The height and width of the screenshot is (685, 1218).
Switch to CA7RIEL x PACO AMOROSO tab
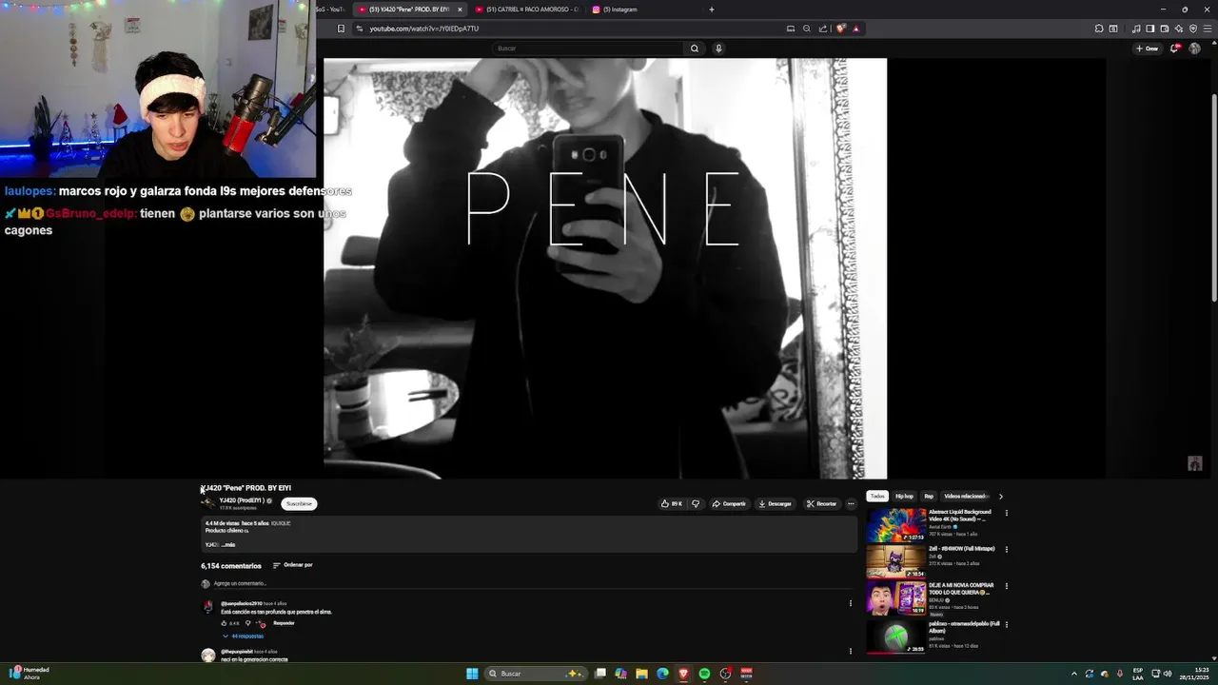click(x=526, y=10)
